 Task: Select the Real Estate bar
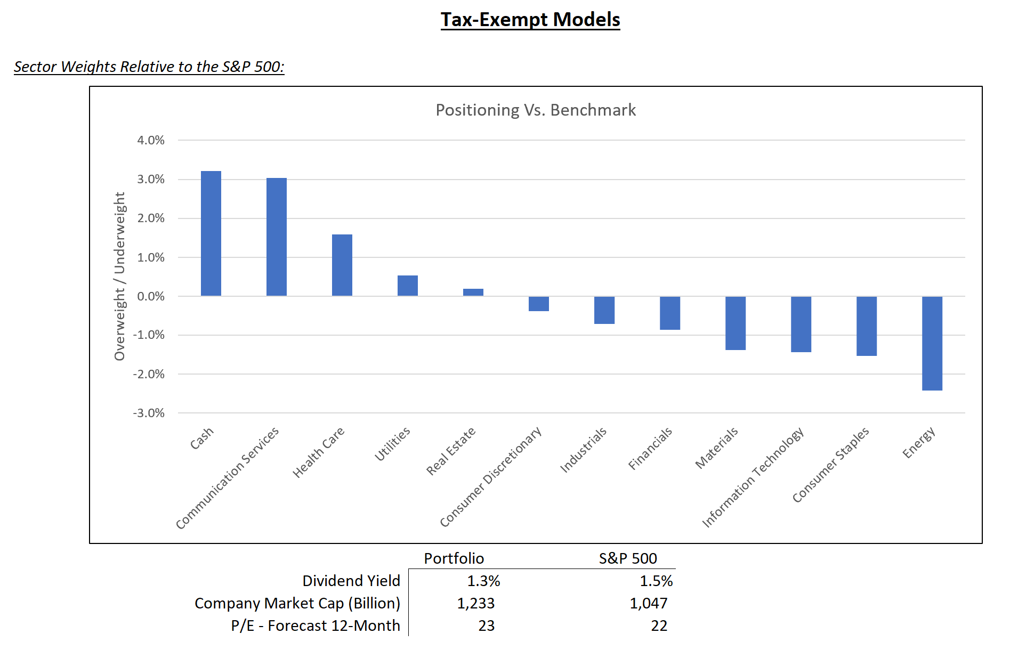pos(473,292)
